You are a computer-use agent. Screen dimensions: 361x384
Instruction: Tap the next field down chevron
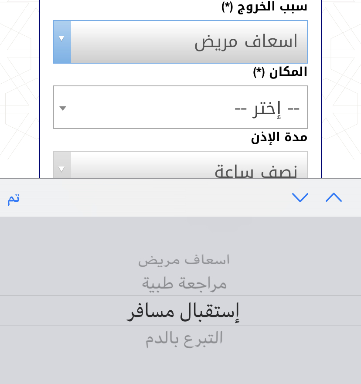click(x=300, y=197)
